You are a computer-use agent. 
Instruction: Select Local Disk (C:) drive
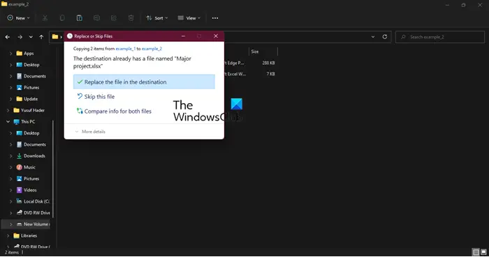tap(36, 201)
